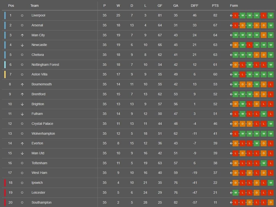Click the red relegation marker beside Ipswich
Viewport: 276px width, 207px height.
tap(5, 183)
